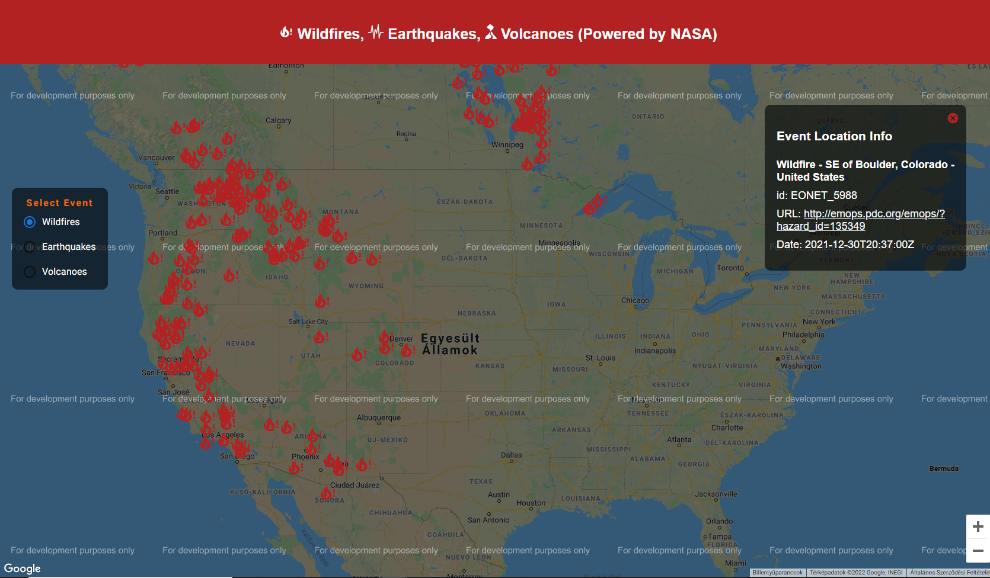Click the wildfire marker west of Portland

(x=154, y=258)
